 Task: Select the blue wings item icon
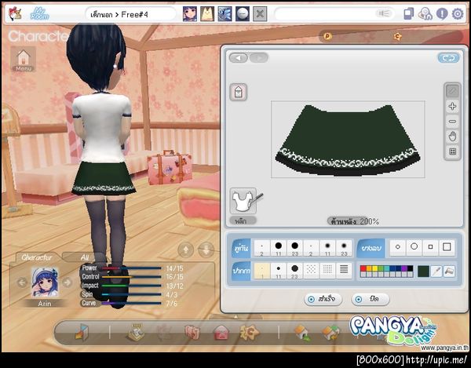pos(225,14)
